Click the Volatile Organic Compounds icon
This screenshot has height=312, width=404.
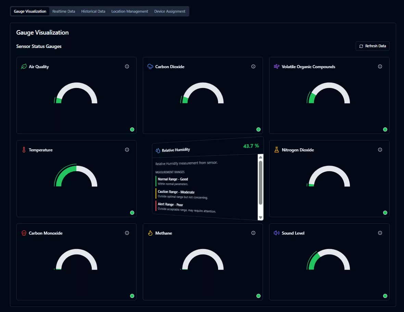pos(276,66)
